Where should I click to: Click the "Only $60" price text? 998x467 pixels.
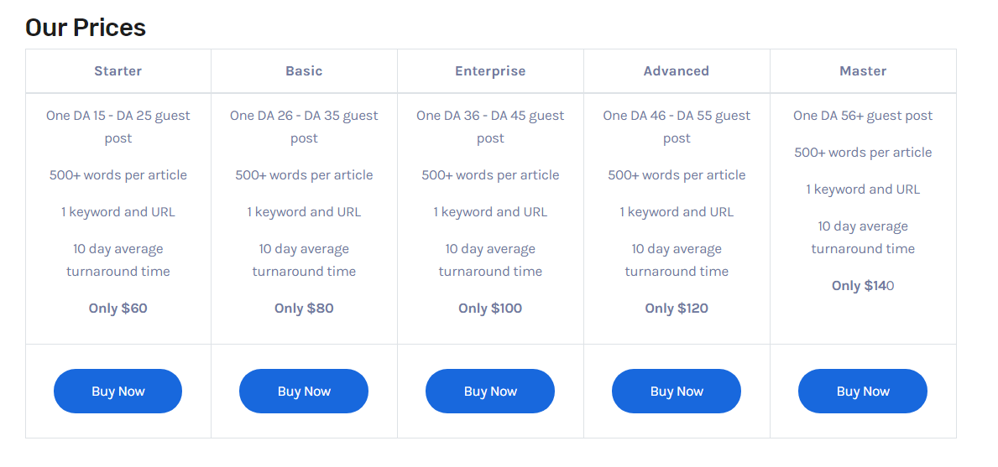coord(118,309)
